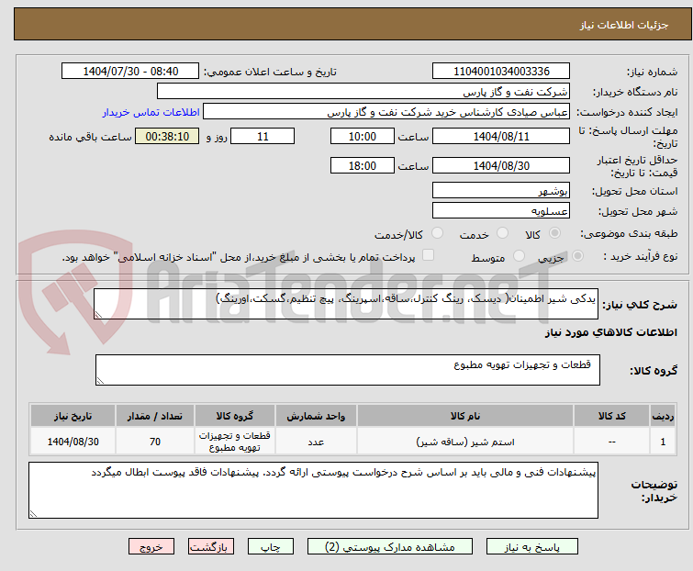Click the شهر محل تحویل field showing عسلویه
Screen dimensions: 693x571
[x=501, y=211]
